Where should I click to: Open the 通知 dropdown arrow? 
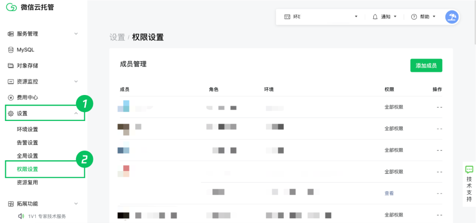tap(395, 17)
